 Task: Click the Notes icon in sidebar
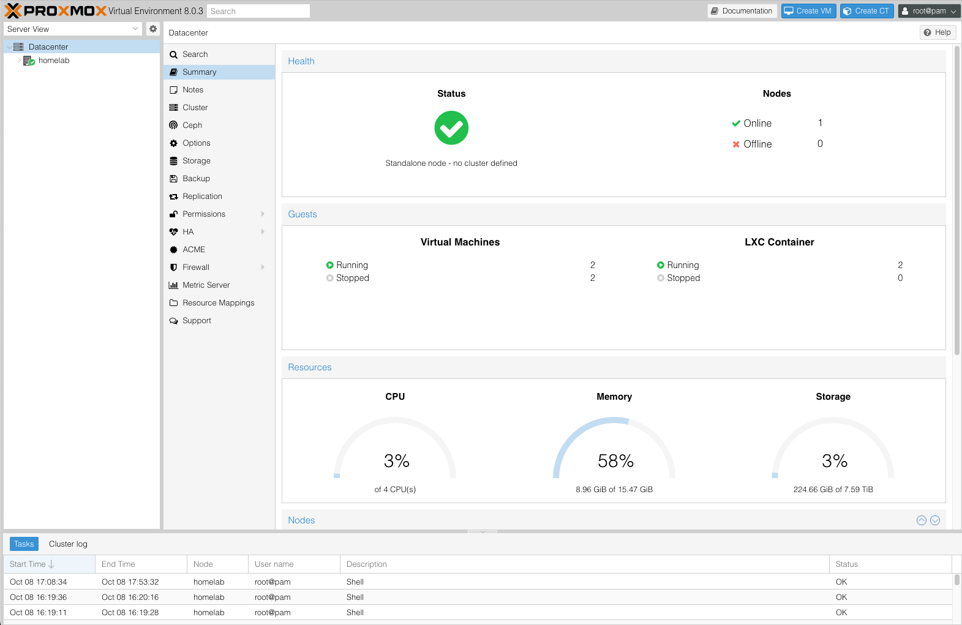[174, 90]
